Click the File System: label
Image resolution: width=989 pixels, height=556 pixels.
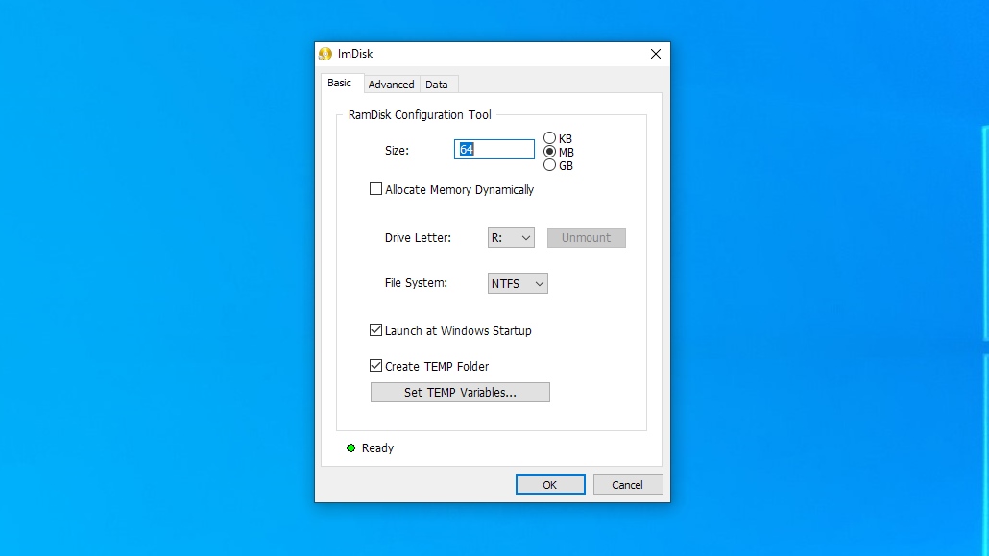pyautogui.click(x=417, y=283)
